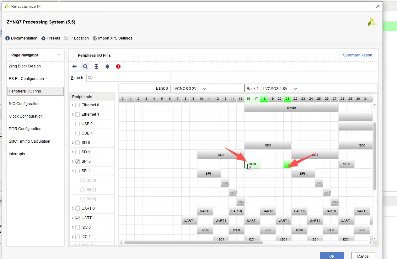The width and height of the screenshot is (397, 259).
Task: Go to Interrupts page
Action: coord(17,154)
